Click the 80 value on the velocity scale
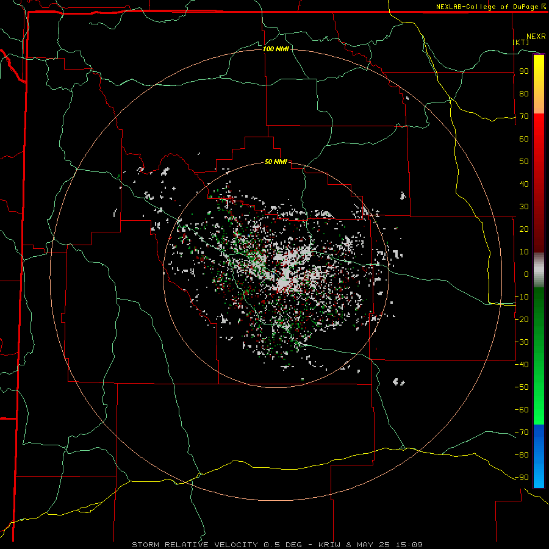Image resolution: width=549 pixels, height=549 pixels. 524,94
